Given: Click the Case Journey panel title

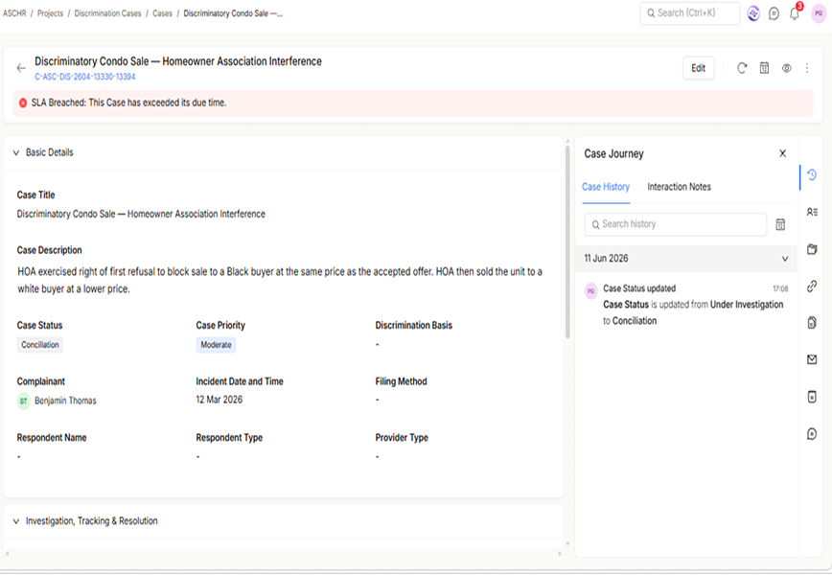Looking at the screenshot, I should (x=613, y=154).
